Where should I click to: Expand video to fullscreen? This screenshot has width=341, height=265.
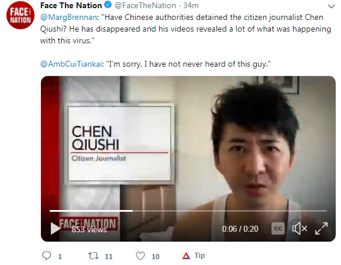point(321,229)
